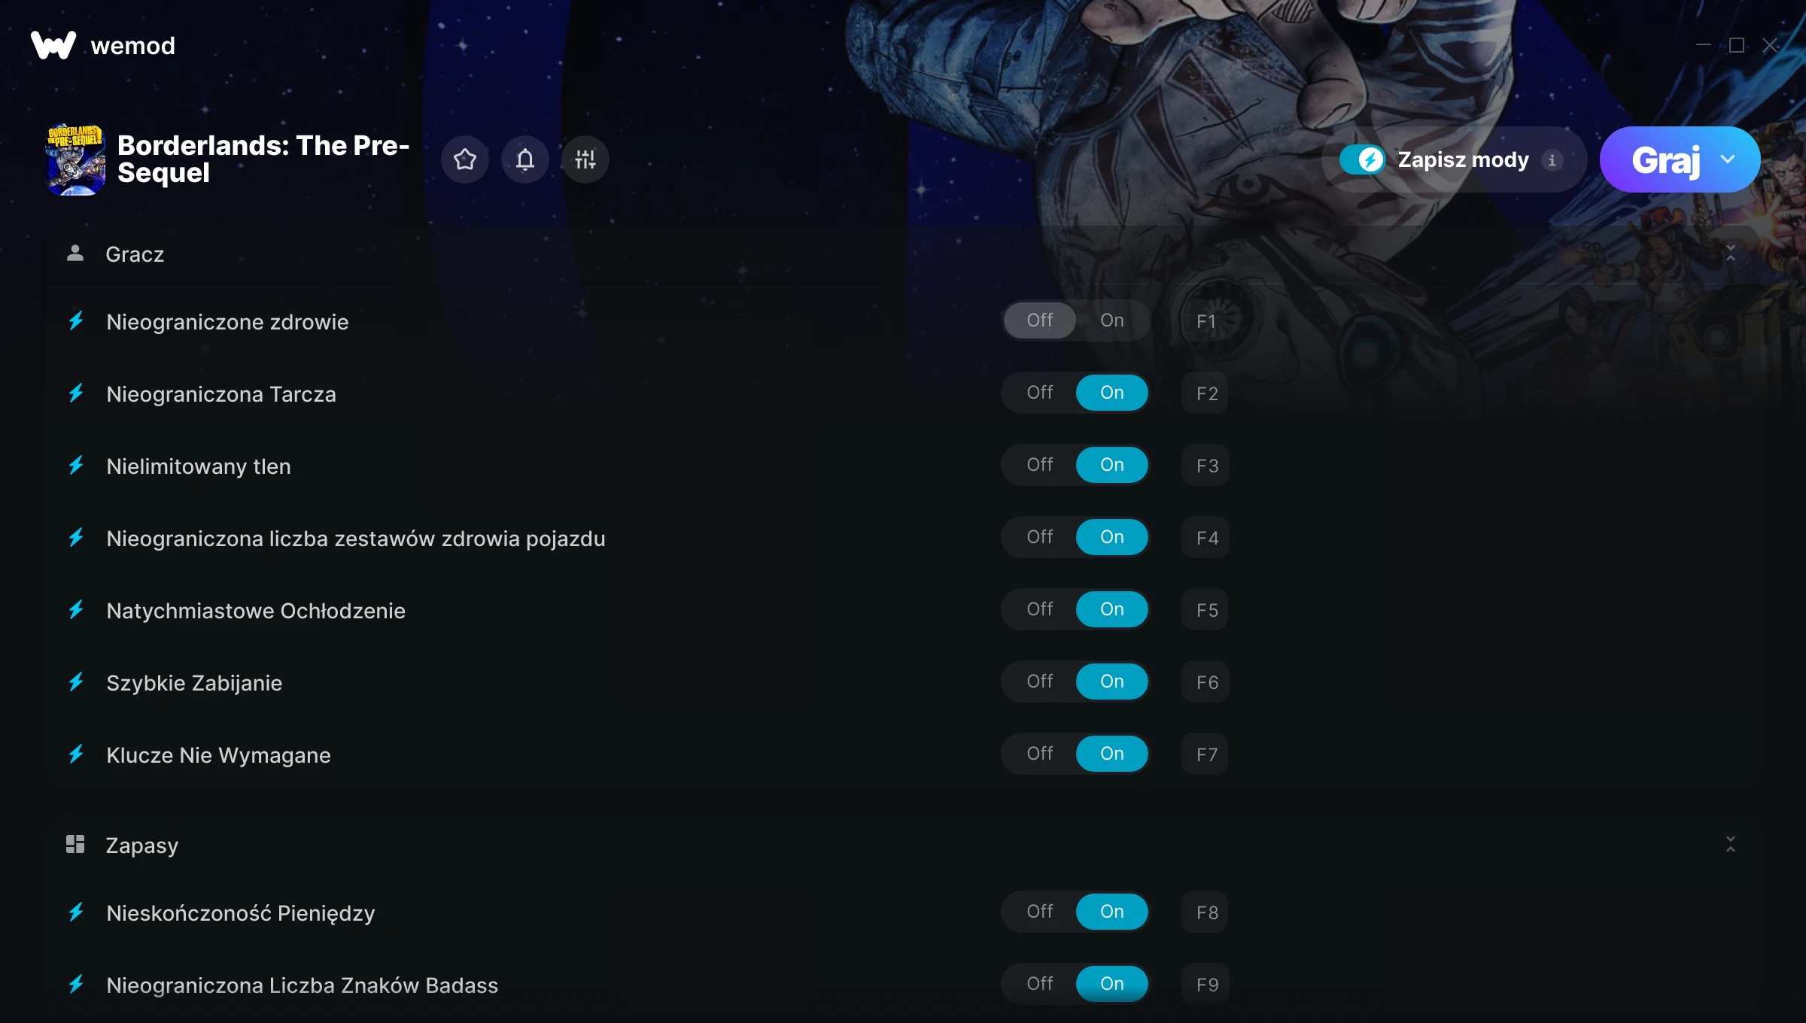Click the Borderlands game cover thumbnail
1806x1023 pixels.
pos(75,159)
